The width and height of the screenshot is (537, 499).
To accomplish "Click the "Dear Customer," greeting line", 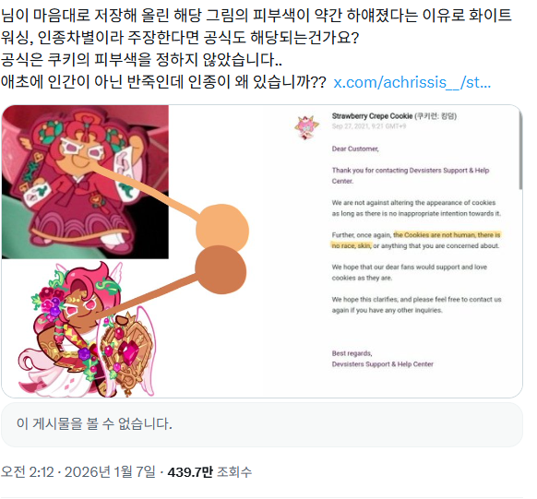I will (355, 149).
